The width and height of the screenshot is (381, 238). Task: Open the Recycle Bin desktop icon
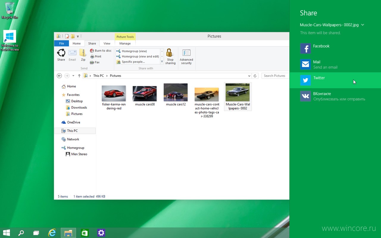[x=10, y=11]
